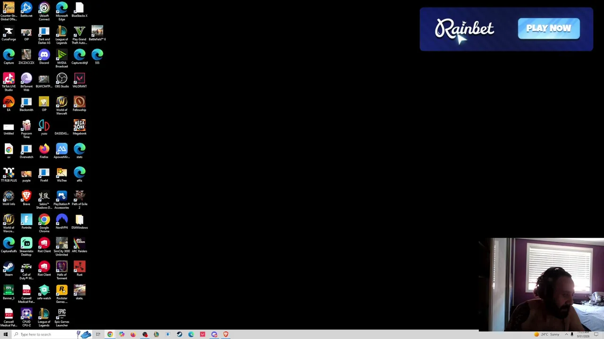Select the Banner_3 image file
The height and width of the screenshot is (339, 604).
(x=8, y=292)
